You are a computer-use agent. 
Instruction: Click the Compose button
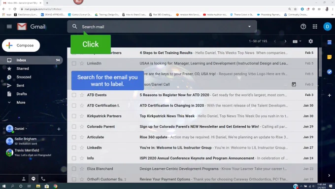(21, 45)
